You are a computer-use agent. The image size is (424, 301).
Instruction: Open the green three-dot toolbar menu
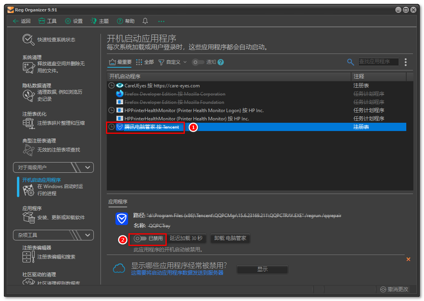pos(161,21)
